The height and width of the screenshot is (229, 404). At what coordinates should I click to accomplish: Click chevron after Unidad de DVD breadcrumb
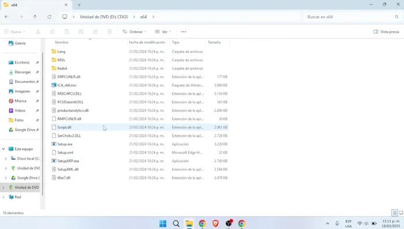(x=134, y=17)
